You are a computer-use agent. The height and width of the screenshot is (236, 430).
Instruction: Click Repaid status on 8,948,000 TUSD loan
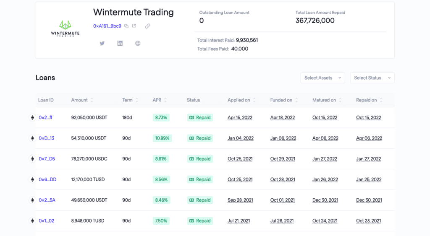click(x=200, y=220)
